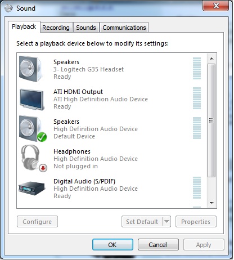Switch to the Playback tab
The image size is (234, 260).
(x=24, y=26)
